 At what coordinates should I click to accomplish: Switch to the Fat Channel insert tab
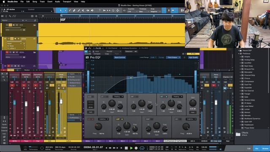tap(111, 48)
